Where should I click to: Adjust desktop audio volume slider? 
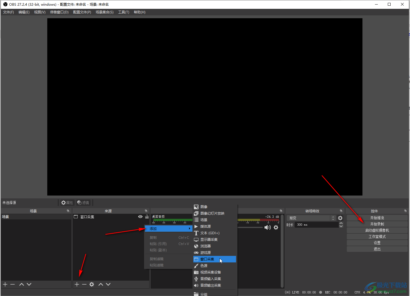[x=250, y=227]
